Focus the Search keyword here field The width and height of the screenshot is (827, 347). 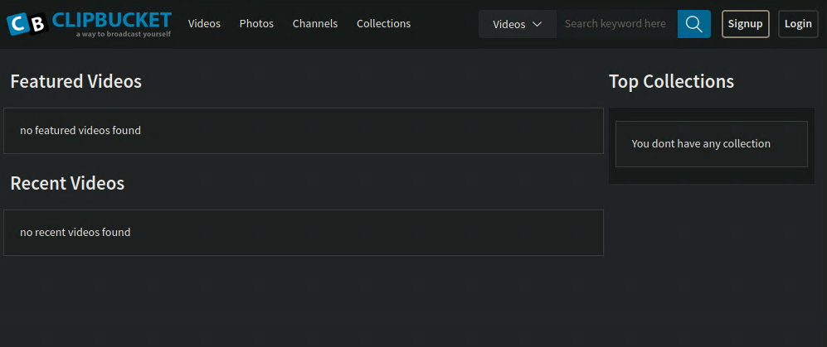(616, 25)
